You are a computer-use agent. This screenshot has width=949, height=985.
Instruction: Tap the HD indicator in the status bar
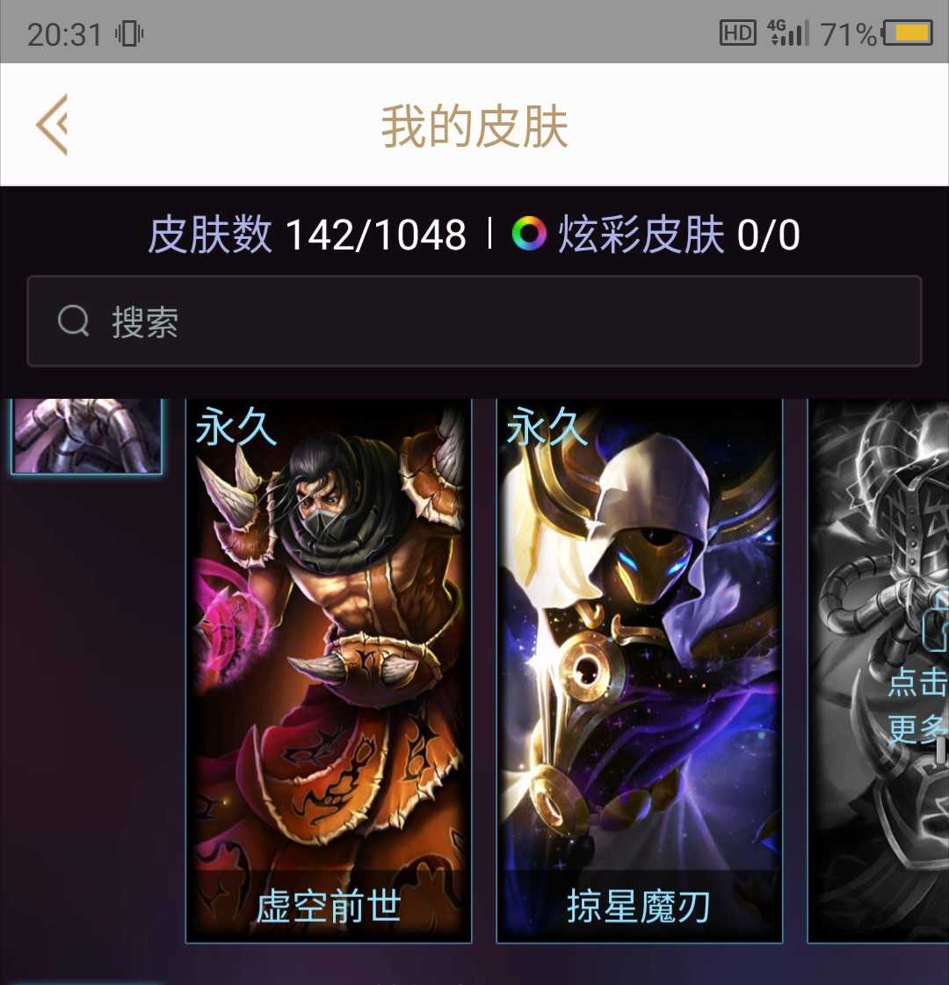coord(737,33)
